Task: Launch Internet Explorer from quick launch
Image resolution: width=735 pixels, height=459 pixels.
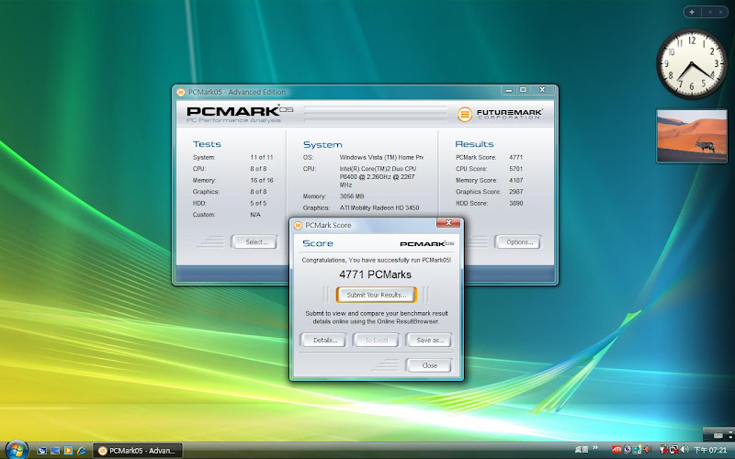Action: tap(81, 451)
